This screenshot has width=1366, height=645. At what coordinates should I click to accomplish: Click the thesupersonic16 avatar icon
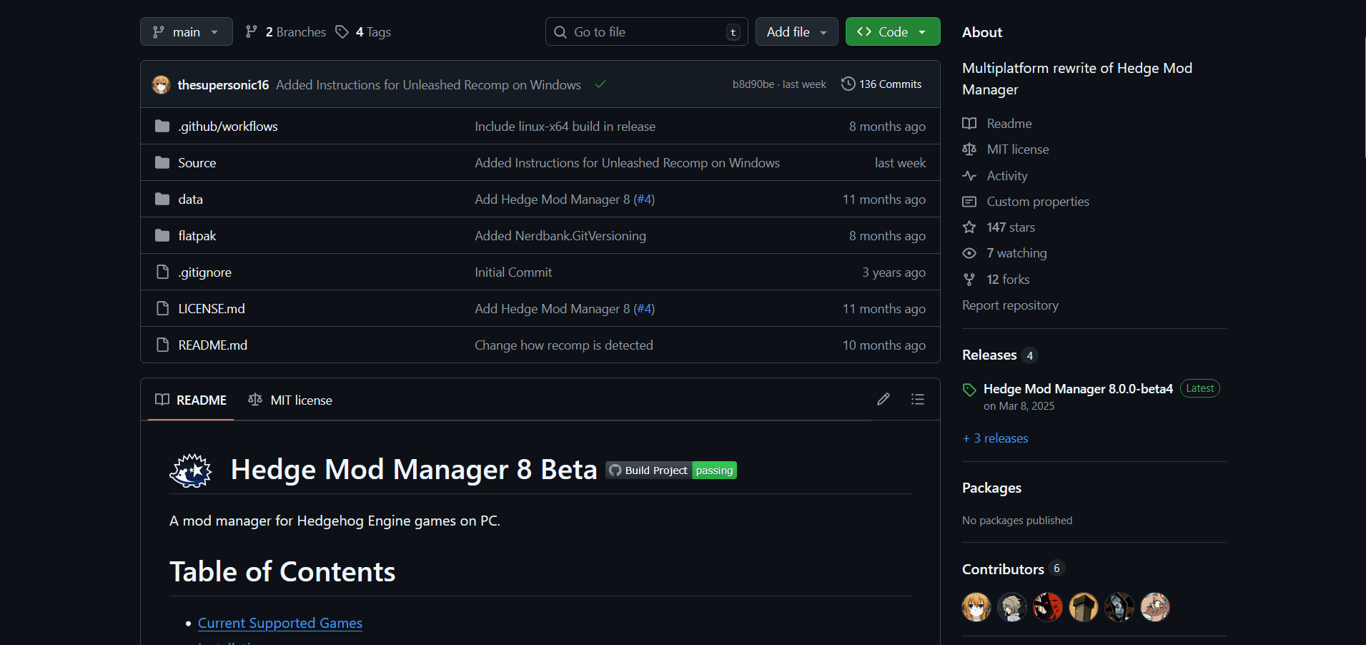click(x=162, y=84)
